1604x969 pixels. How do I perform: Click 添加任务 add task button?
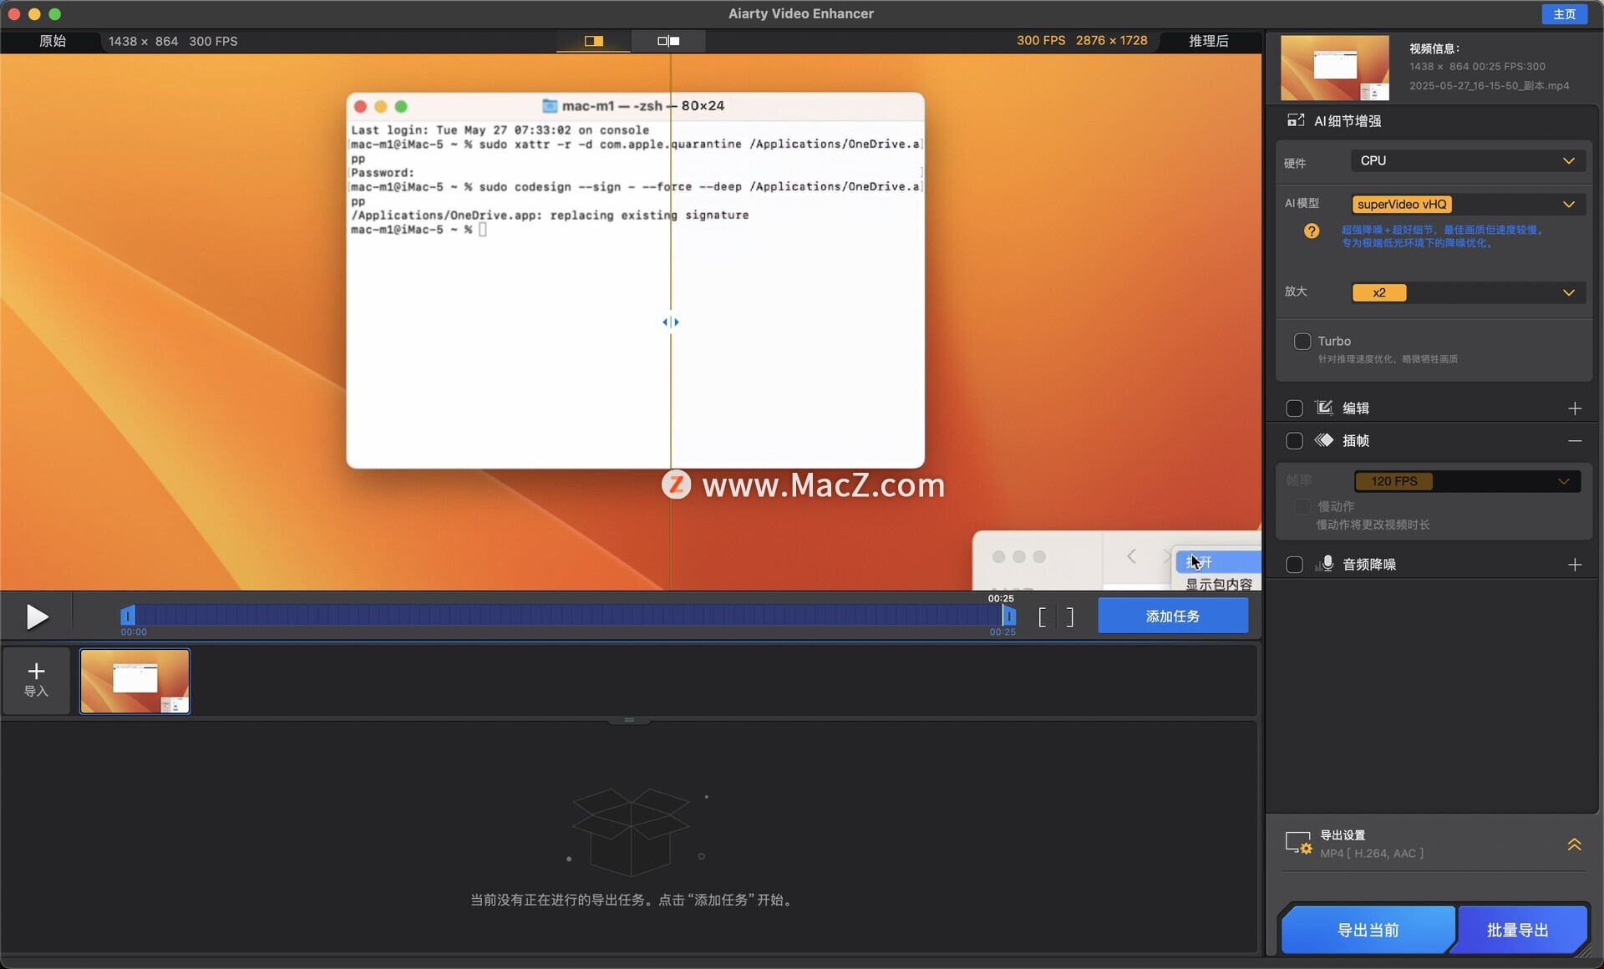click(1173, 616)
